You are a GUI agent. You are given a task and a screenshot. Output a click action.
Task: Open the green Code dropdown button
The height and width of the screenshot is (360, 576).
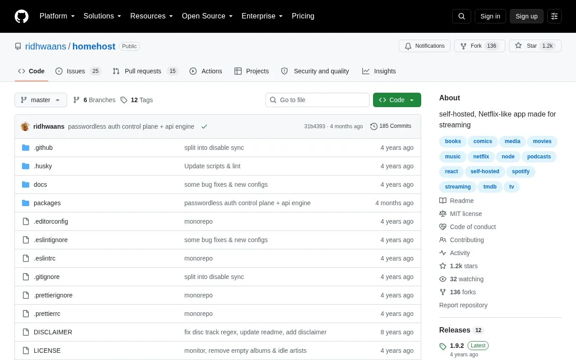pos(397,100)
